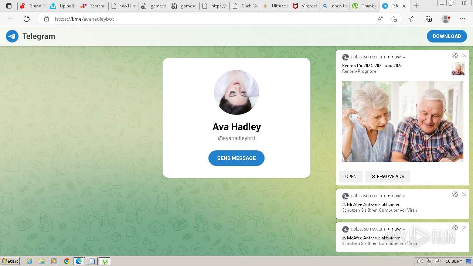
Task: Switch to the Virensch tab
Action: [x=305, y=6]
